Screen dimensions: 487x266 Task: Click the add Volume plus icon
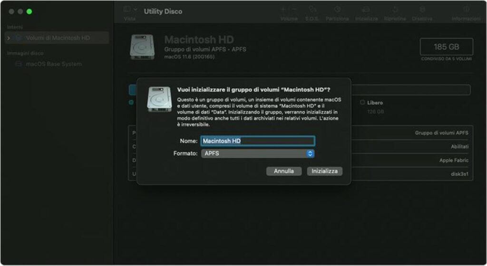(283, 9)
